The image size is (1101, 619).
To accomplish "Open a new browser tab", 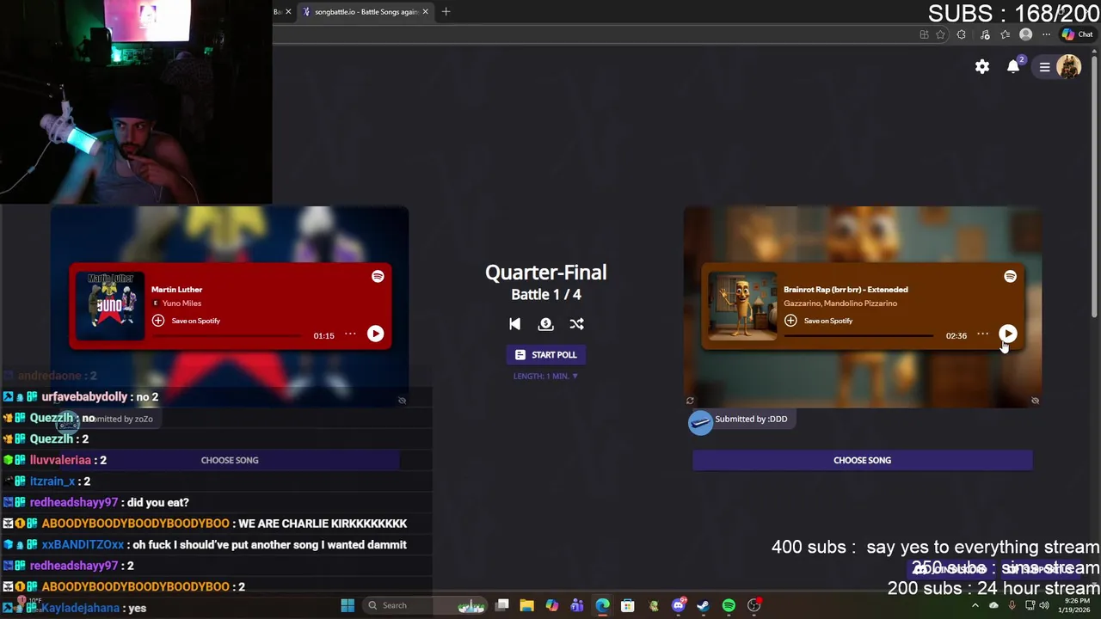I will pos(446,12).
